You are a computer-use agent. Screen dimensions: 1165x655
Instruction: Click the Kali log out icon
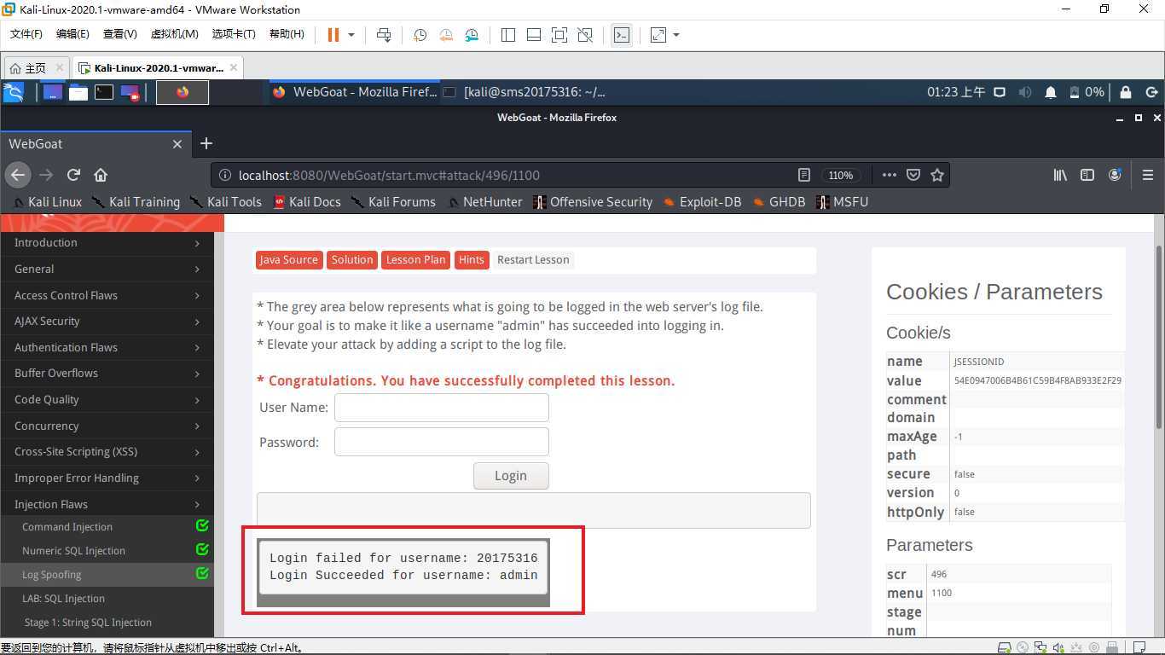coord(1151,92)
